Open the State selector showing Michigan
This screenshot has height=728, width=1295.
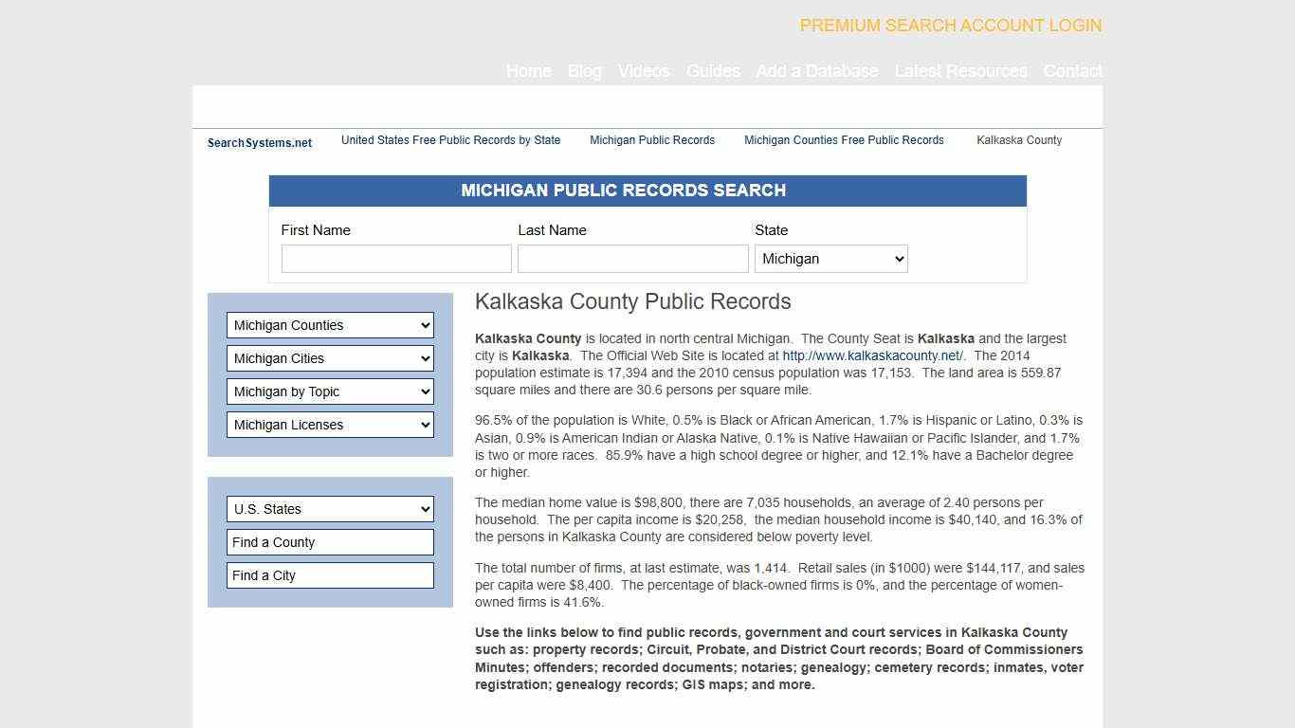830,258
